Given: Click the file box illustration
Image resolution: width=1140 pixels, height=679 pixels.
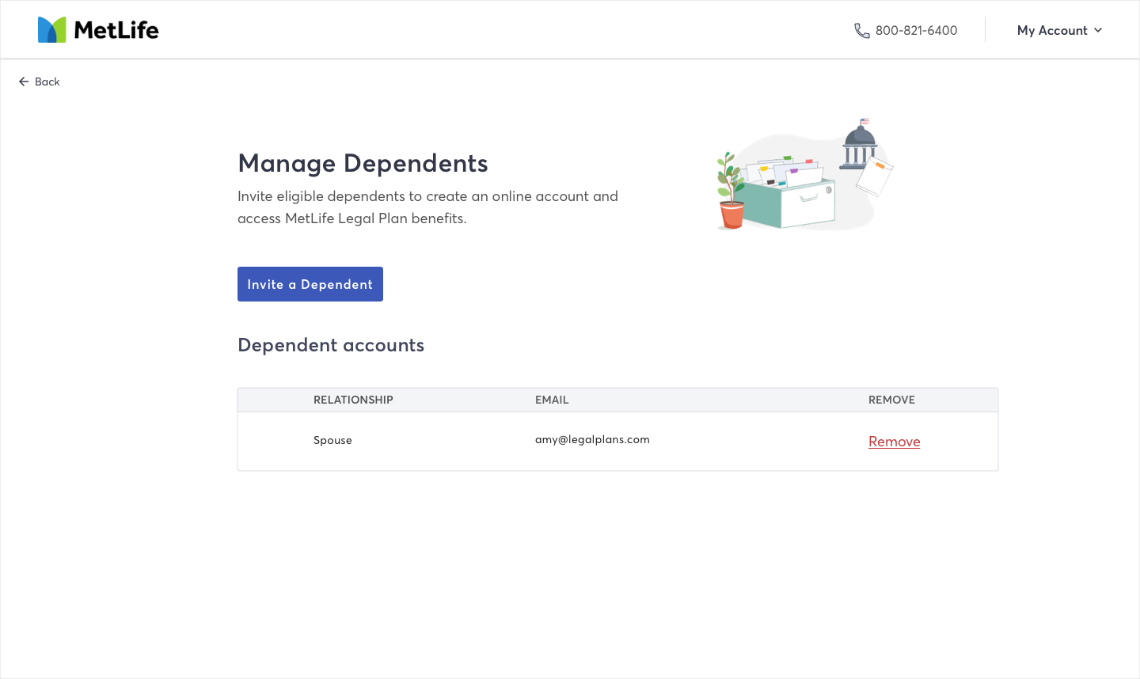Looking at the screenshot, I should tap(804, 175).
